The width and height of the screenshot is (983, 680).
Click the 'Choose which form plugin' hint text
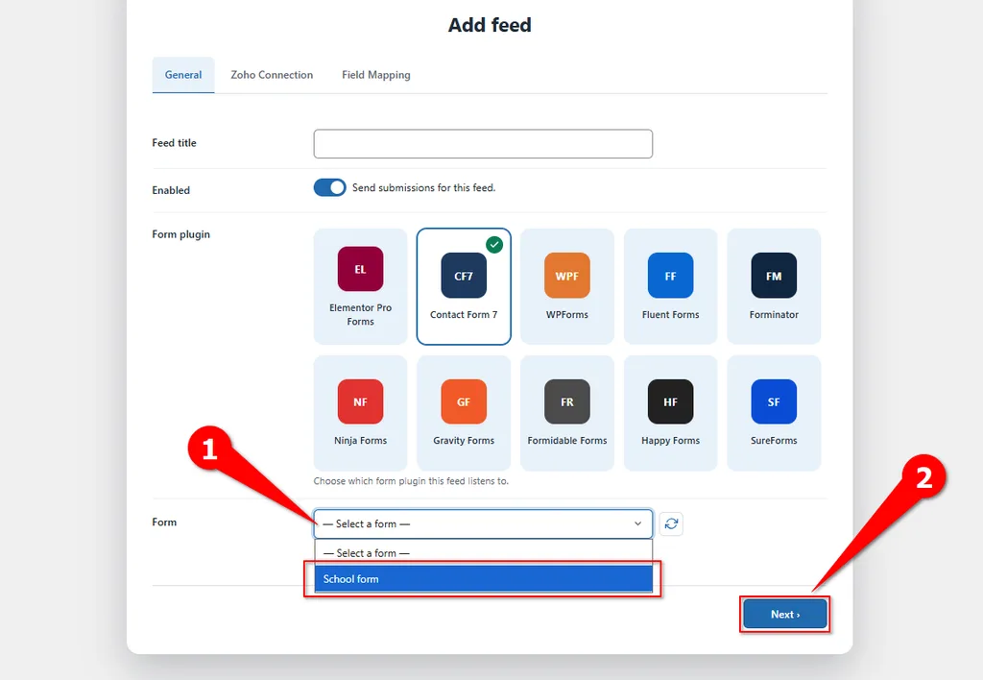411,481
